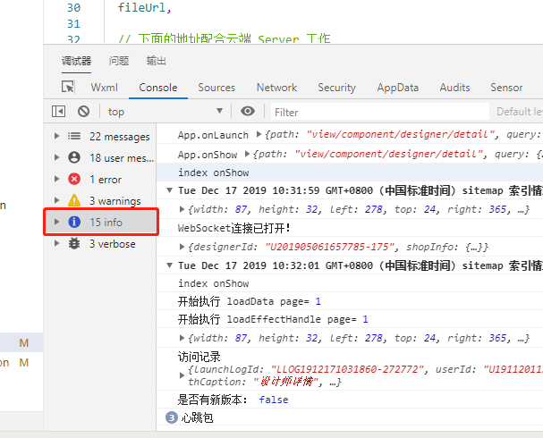Switch to the 问题 panel tab
Viewport: 543px width, 438px height.
[119, 61]
